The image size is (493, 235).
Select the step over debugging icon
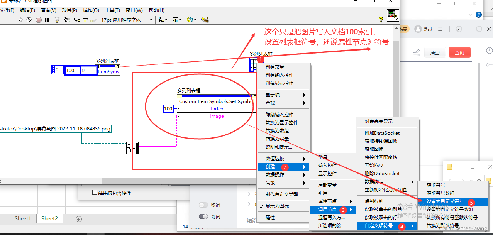pos(85,19)
